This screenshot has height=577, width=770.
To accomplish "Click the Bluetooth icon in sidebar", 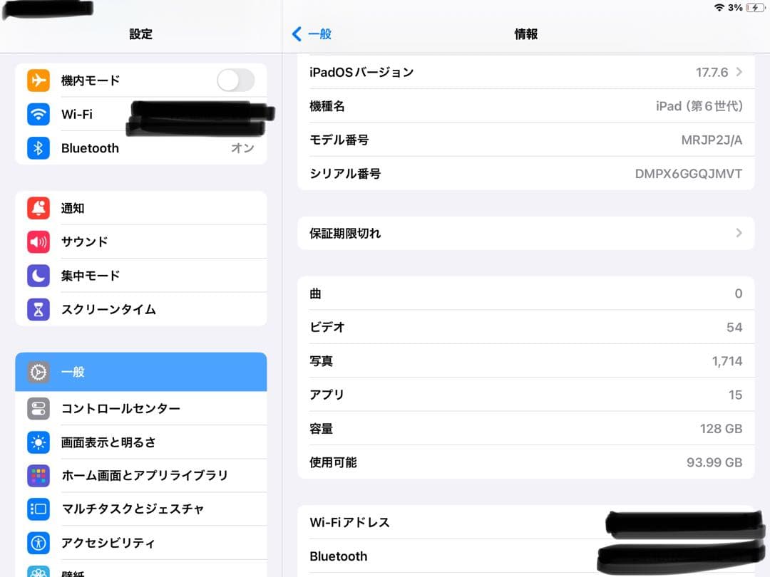I will 38,148.
